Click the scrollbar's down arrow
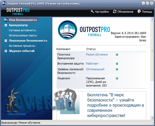This screenshot has height=126, width=155. click(x=152, y=118)
